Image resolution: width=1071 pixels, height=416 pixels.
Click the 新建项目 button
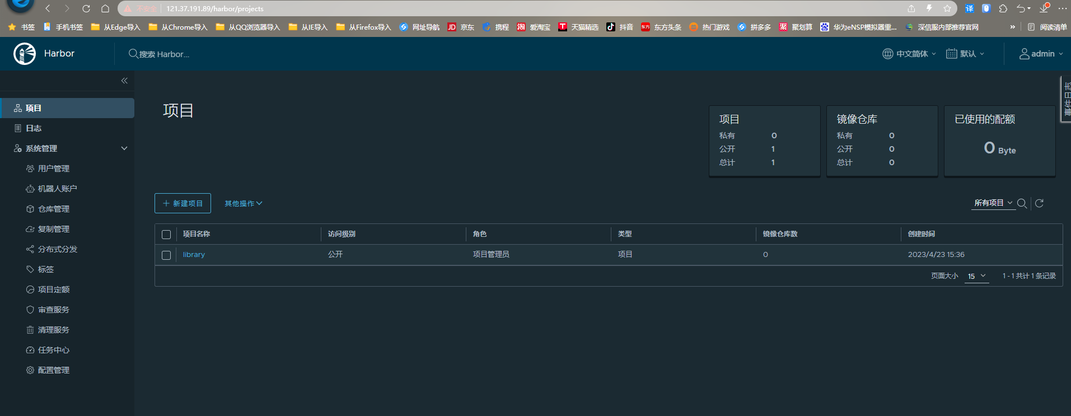[183, 203]
